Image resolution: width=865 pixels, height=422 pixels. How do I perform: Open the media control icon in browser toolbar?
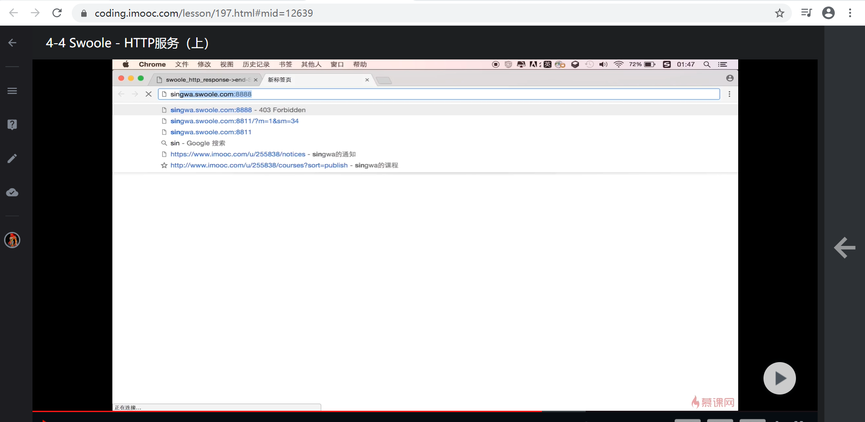[806, 13]
